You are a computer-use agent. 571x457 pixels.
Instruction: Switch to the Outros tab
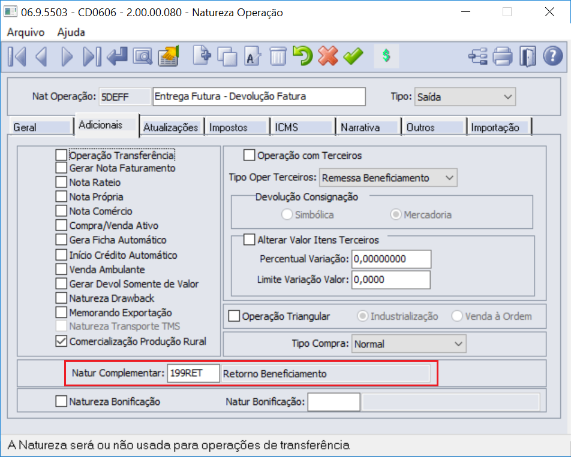click(434, 127)
